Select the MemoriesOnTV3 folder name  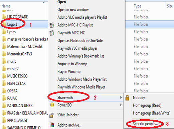[x=20, y=54]
